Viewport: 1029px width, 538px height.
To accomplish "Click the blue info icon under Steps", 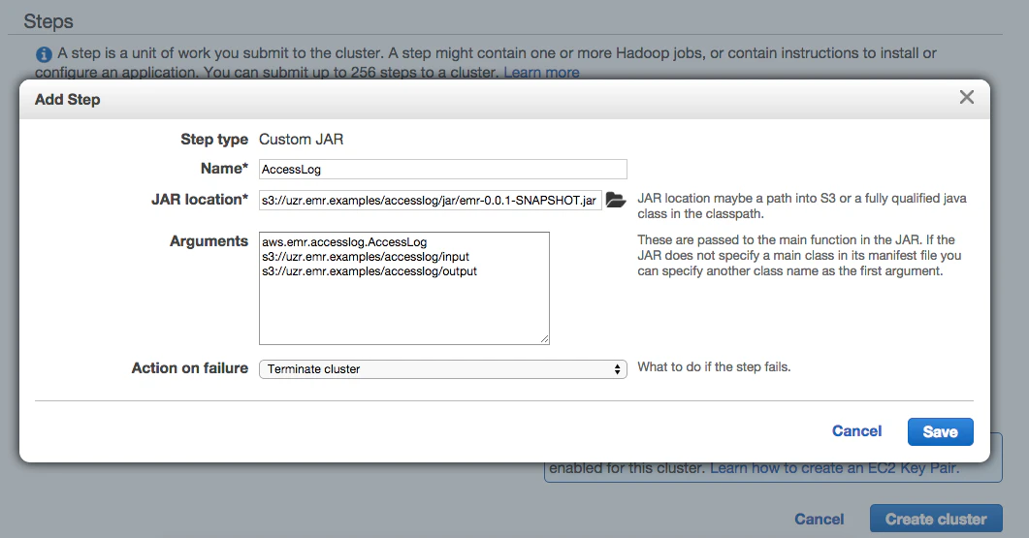I will pos(44,54).
